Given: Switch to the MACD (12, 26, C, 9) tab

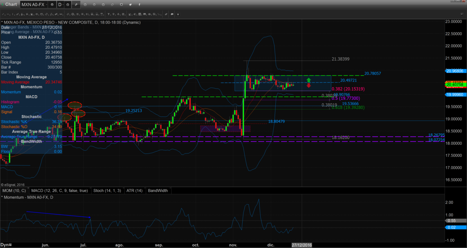Looking at the screenshot, I should coord(59,191).
